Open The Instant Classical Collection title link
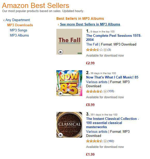 click(x=113, y=123)
